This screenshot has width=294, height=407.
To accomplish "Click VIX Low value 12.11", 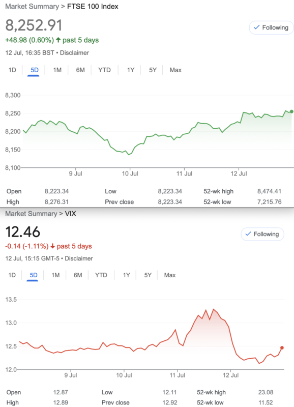I will click(169, 392).
